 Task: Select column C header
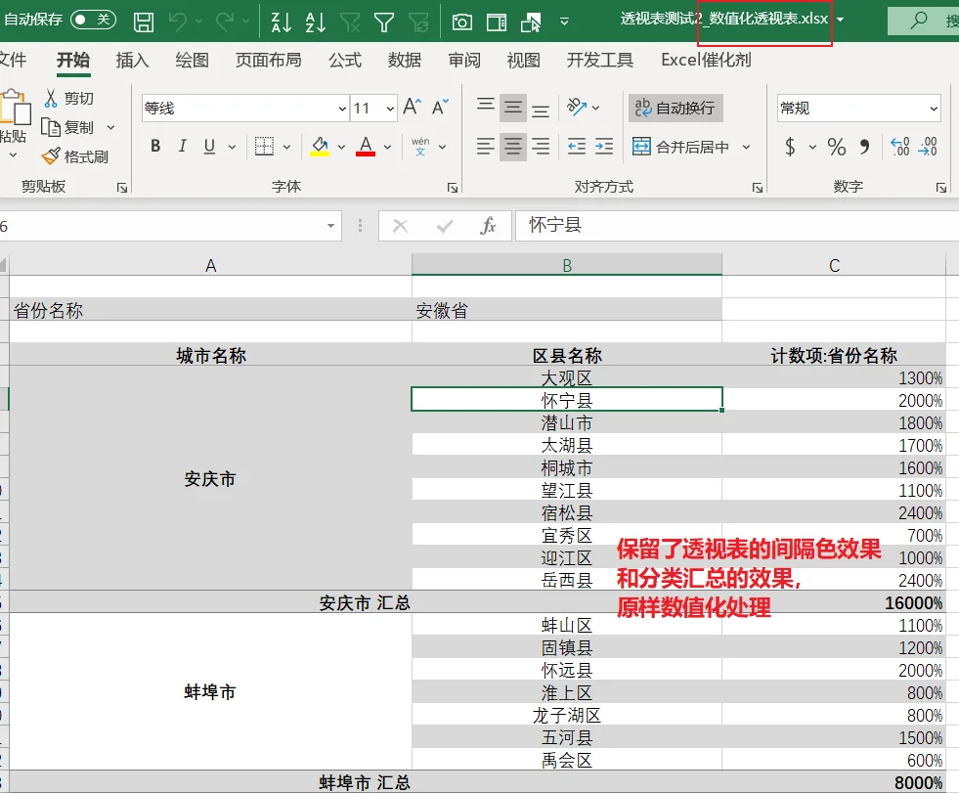click(x=834, y=265)
